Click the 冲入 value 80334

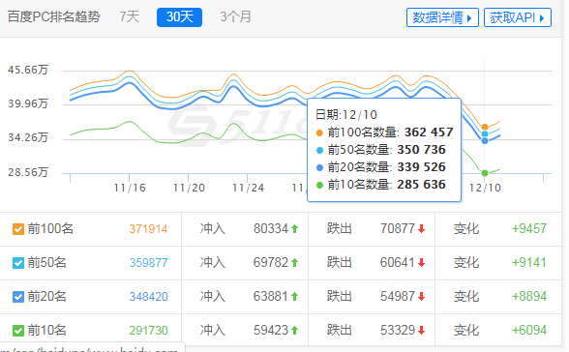tap(271, 229)
